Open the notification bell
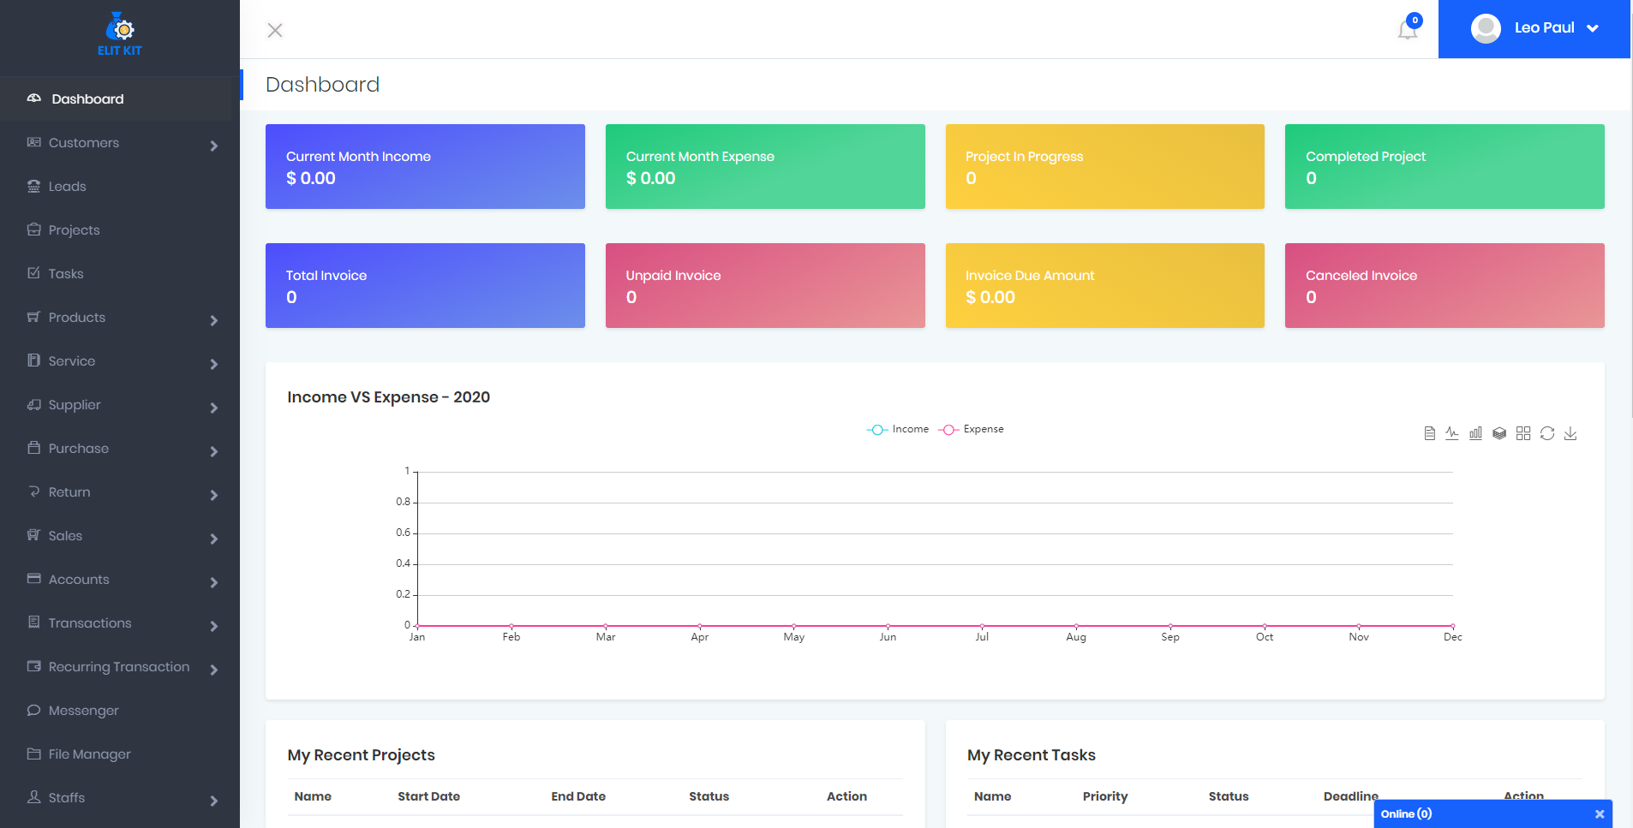Image resolution: width=1633 pixels, height=828 pixels. (1408, 30)
